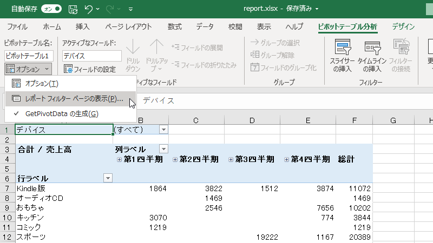This screenshot has width=433, height=243.
Task: Open the データ tab
Action: (205, 26)
